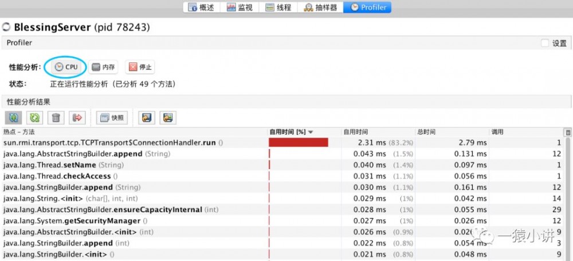The image size is (573, 261).
Task: Select java.lang.System.getSecurityManager () row
Action: [x=282, y=221]
